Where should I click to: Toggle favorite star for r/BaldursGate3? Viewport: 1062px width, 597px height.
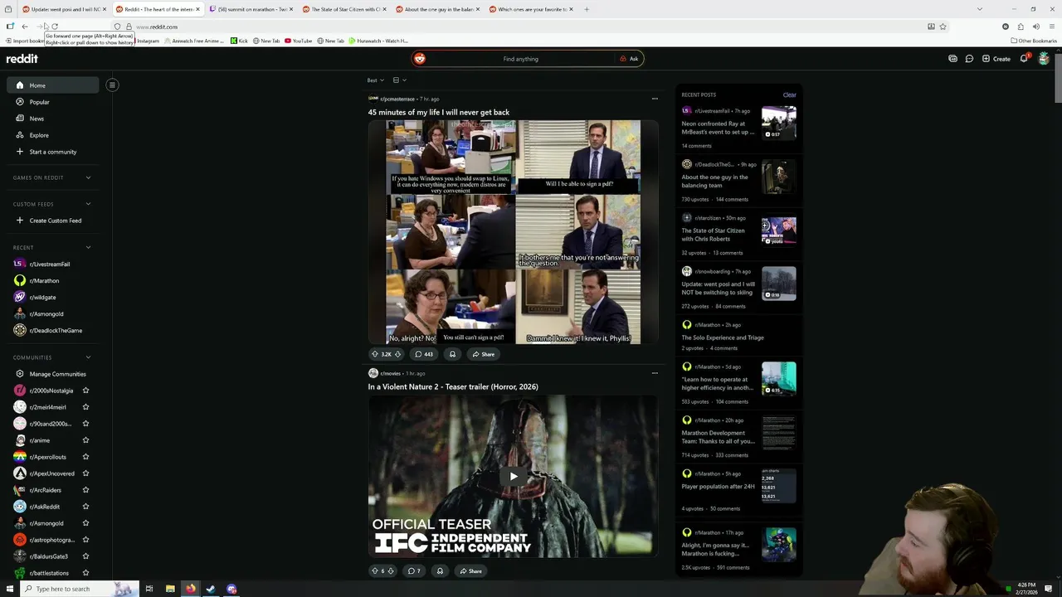[85, 556]
